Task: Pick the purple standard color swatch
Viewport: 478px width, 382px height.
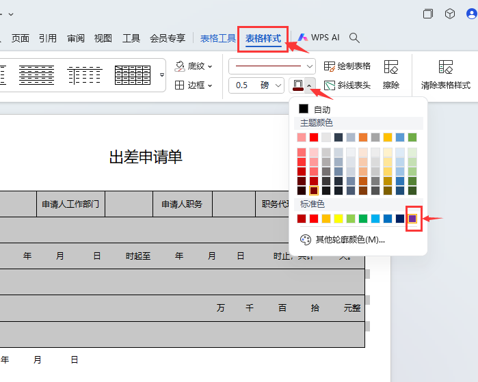Action: pyautogui.click(x=412, y=219)
